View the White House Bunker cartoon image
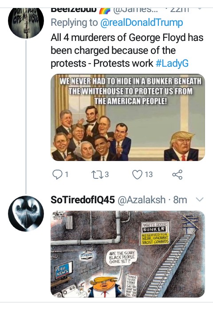This screenshot has width=213, height=310. (x=128, y=254)
